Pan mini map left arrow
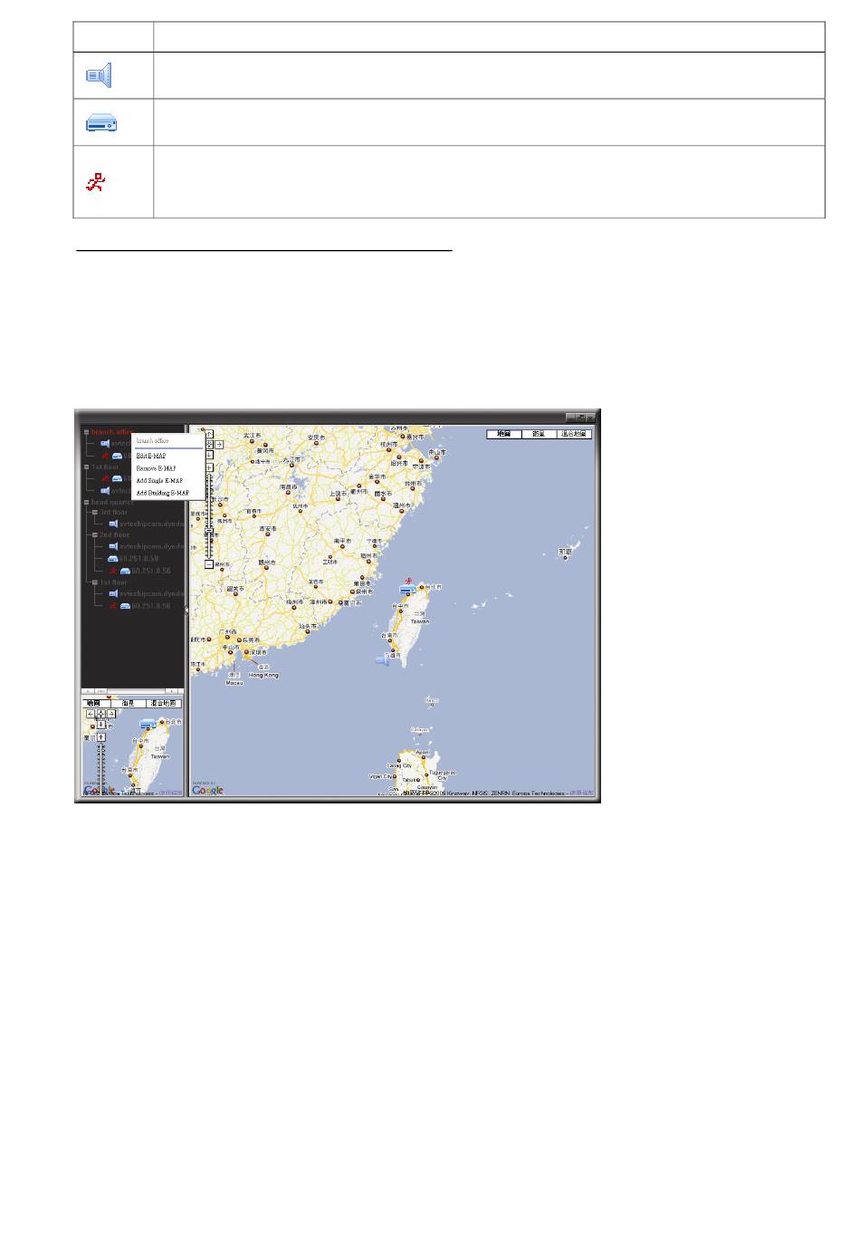 click(91, 714)
